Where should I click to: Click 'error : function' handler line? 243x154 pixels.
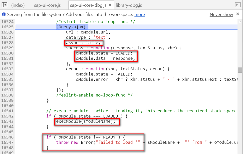(118, 69)
